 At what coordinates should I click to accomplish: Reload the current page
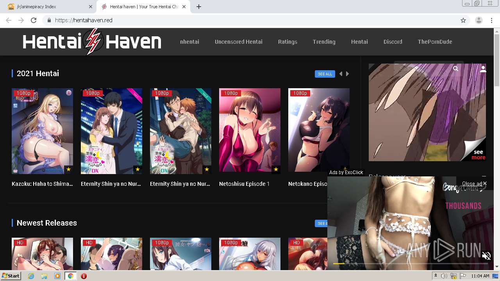(34, 20)
